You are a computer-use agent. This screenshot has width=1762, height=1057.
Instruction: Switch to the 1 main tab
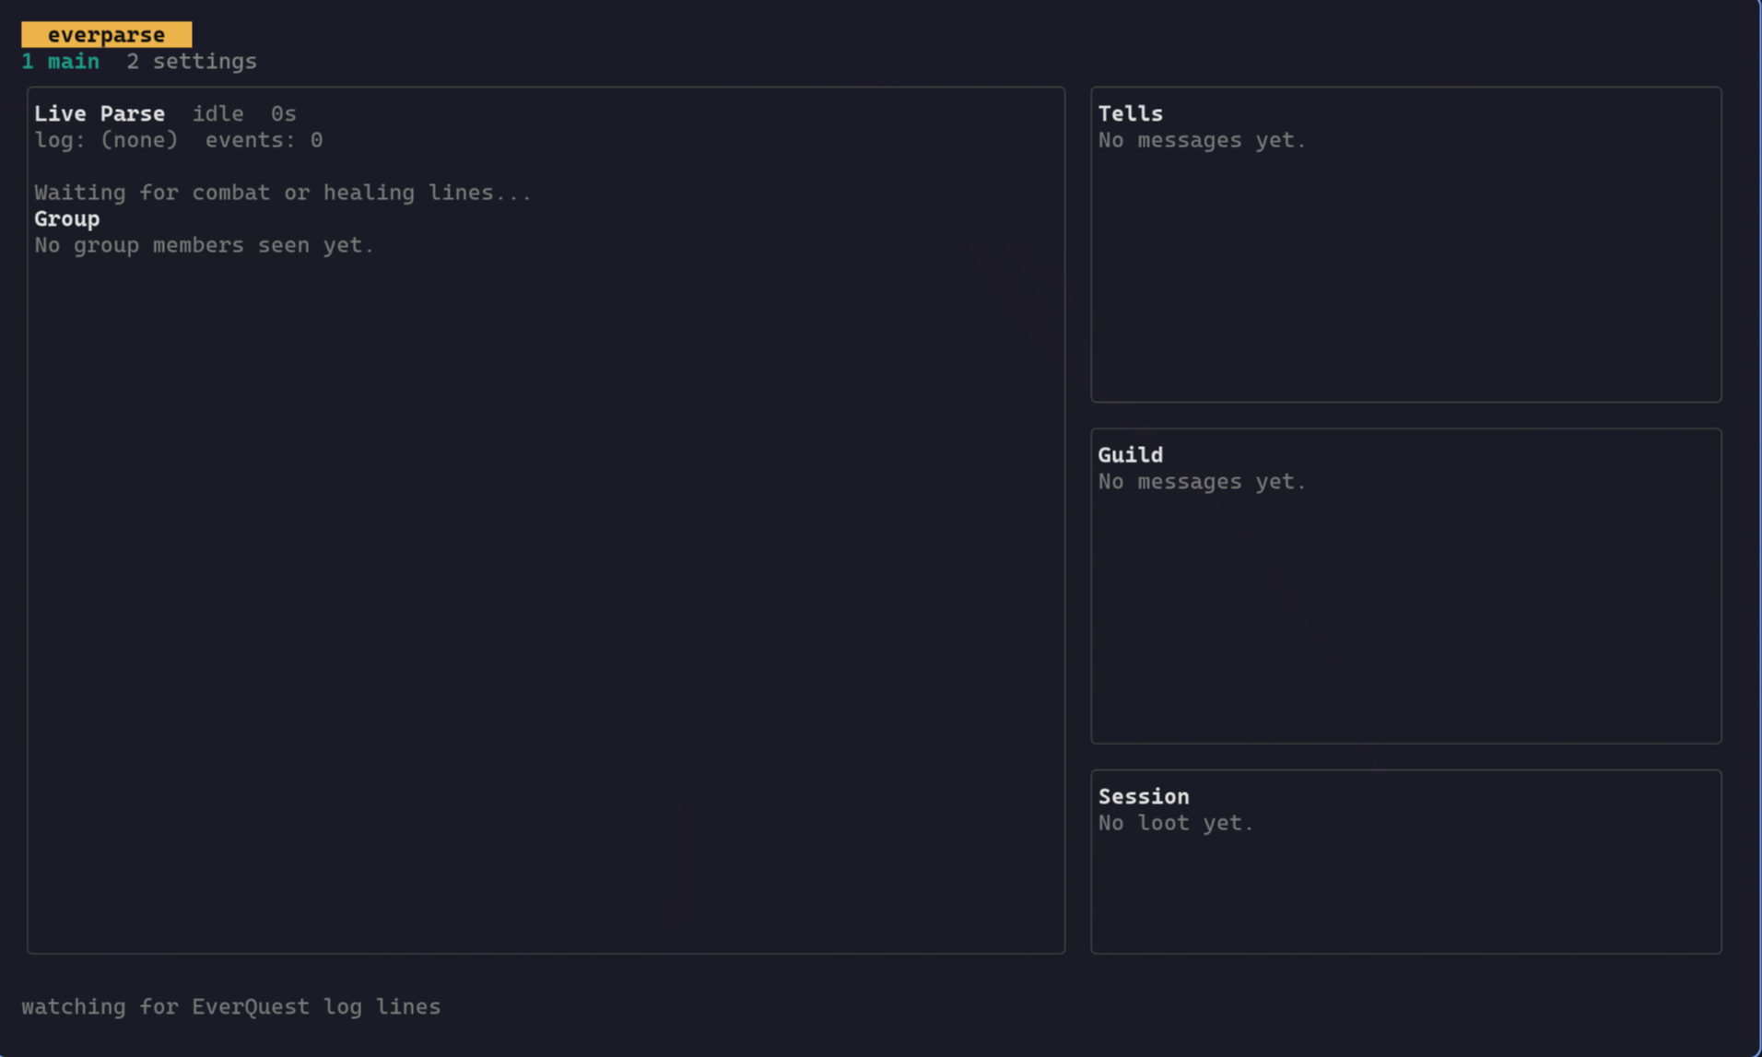61,62
